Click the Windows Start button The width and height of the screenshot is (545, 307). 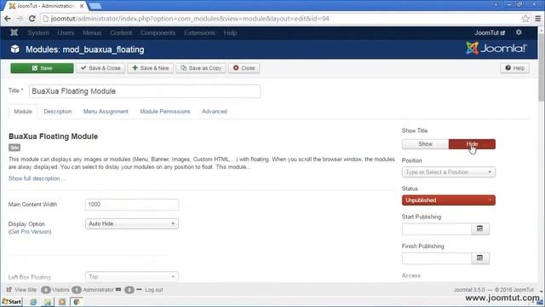coord(11,302)
